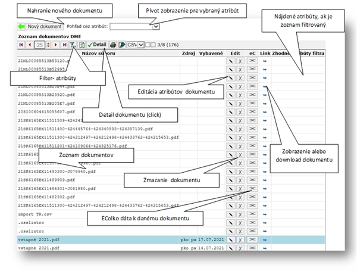Open the Pohľad cez atribút dropdown
The height and width of the screenshot is (271, 357).
coord(134,26)
